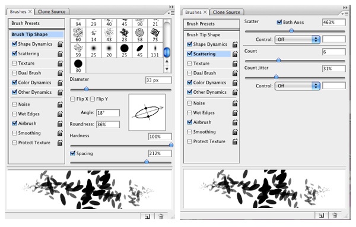
Task: Toggle lock icon beside Airbrush in right panel
Action: tap(235, 122)
